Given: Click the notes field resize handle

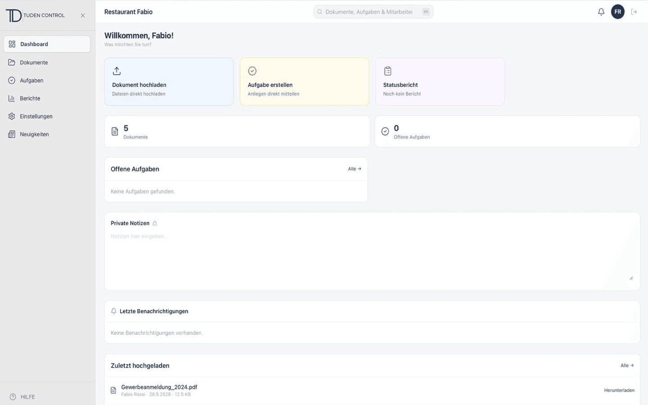Looking at the screenshot, I should tap(631, 278).
